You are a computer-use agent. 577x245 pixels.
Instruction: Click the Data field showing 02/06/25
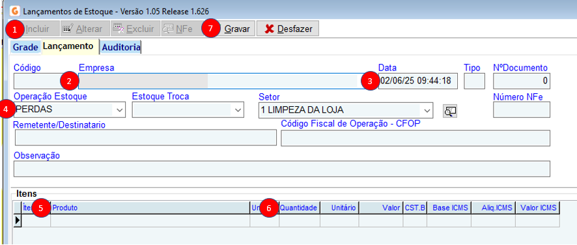point(418,81)
